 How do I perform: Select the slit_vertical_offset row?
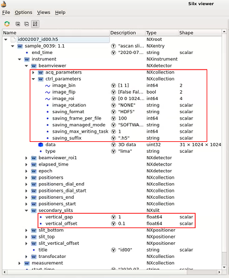coord(112,244)
